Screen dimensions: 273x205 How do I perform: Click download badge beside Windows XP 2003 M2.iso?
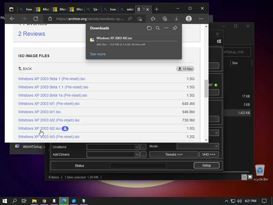point(65,129)
